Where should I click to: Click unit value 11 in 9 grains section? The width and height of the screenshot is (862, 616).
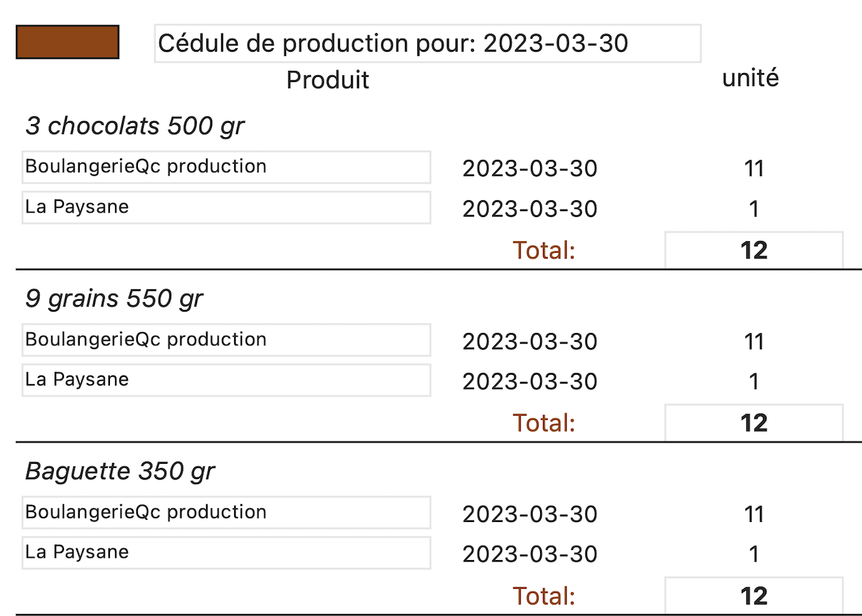(x=754, y=342)
